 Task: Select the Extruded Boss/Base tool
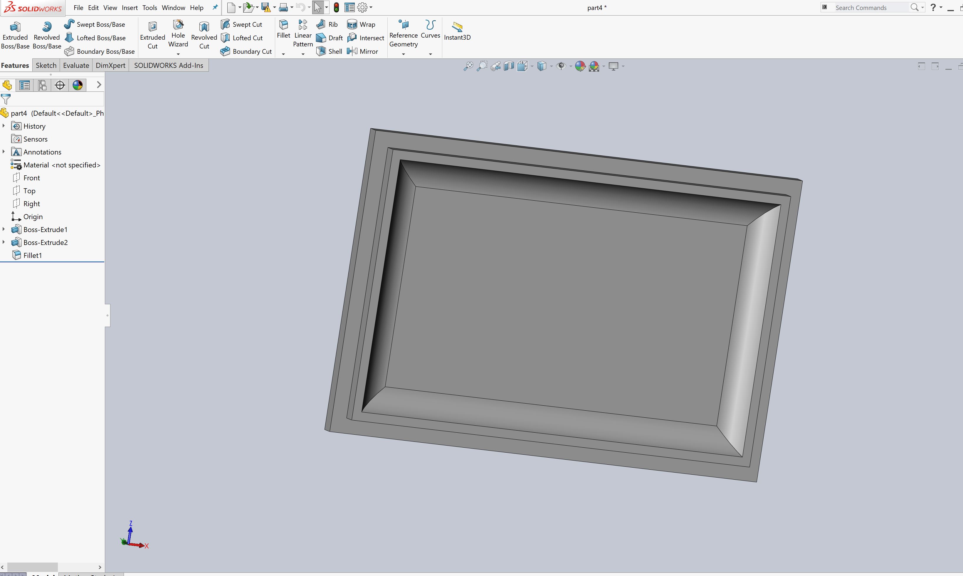click(15, 35)
